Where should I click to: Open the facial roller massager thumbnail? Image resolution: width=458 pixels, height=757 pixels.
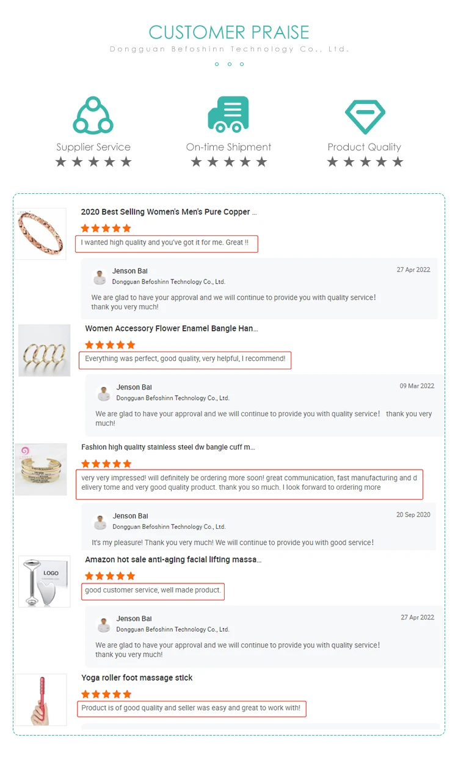coord(45,582)
